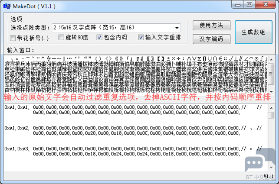279x184 pixels.
Task: Click the output area scrollbar thumb
Action: 271,115
